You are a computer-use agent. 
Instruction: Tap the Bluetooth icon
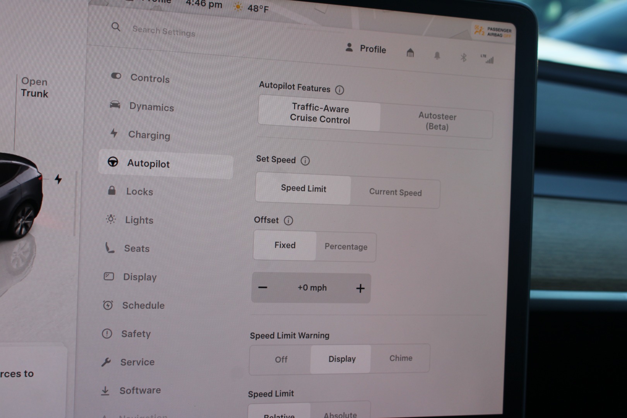tap(463, 58)
